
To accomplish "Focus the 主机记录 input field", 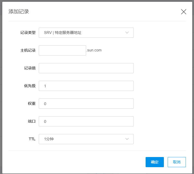I will tap(62, 50).
